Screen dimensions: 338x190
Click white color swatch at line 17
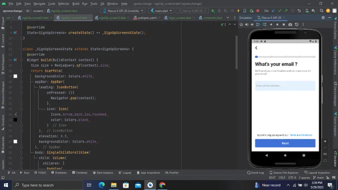15,76
